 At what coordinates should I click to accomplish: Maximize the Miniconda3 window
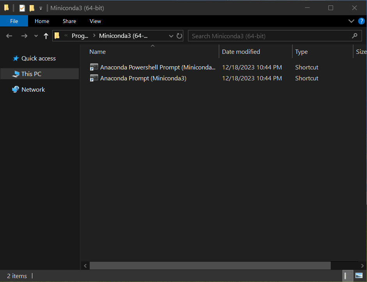tap(330, 8)
